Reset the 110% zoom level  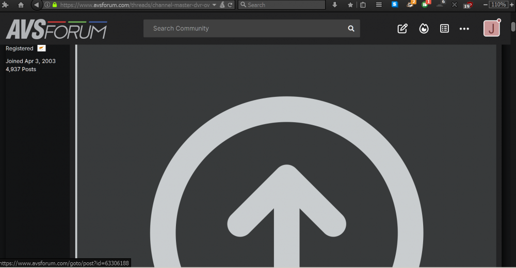coord(498,5)
